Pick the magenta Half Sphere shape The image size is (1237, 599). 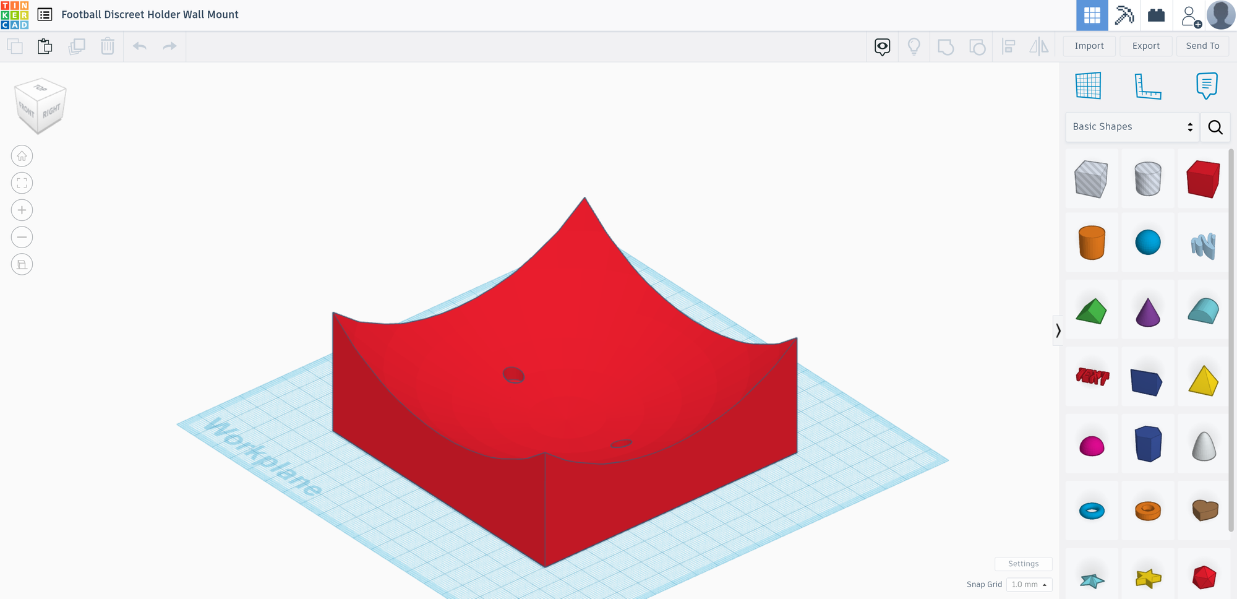pos(1092,446)
